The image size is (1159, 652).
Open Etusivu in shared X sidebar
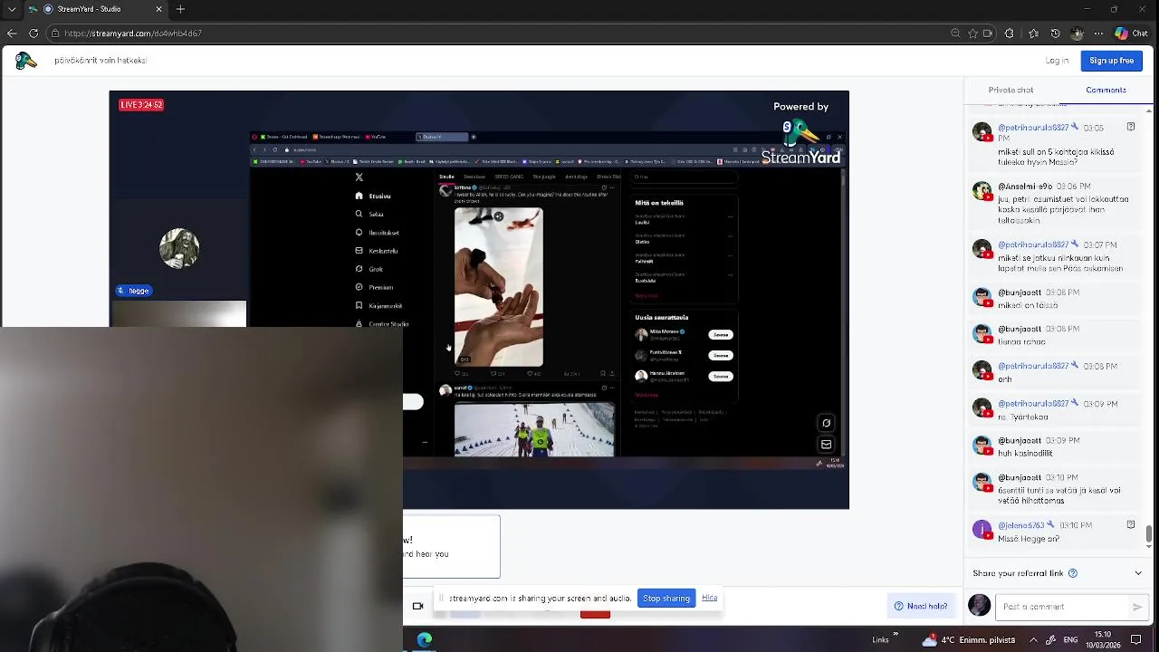pos(374,196)
